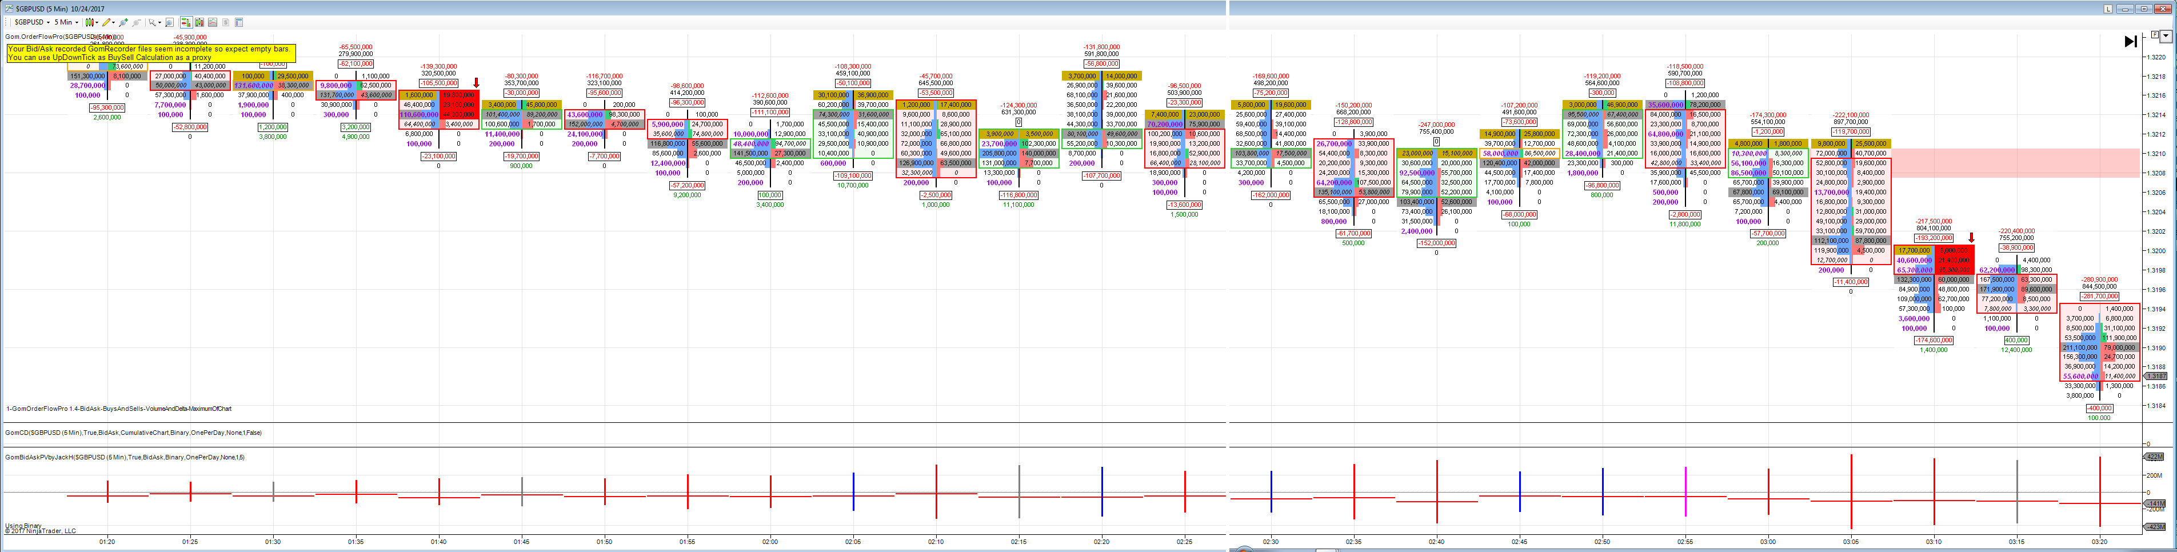The width and height of the screenshot is (2177, 552).
Task: Open the $GBPUSD instrument selector dropdown
Action: pos(33,22)
